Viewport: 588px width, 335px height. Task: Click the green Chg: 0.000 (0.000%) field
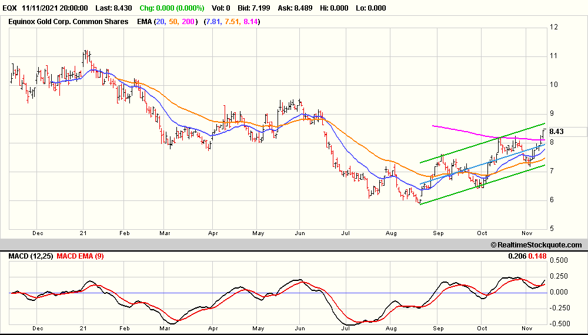[x=171, y=8]
